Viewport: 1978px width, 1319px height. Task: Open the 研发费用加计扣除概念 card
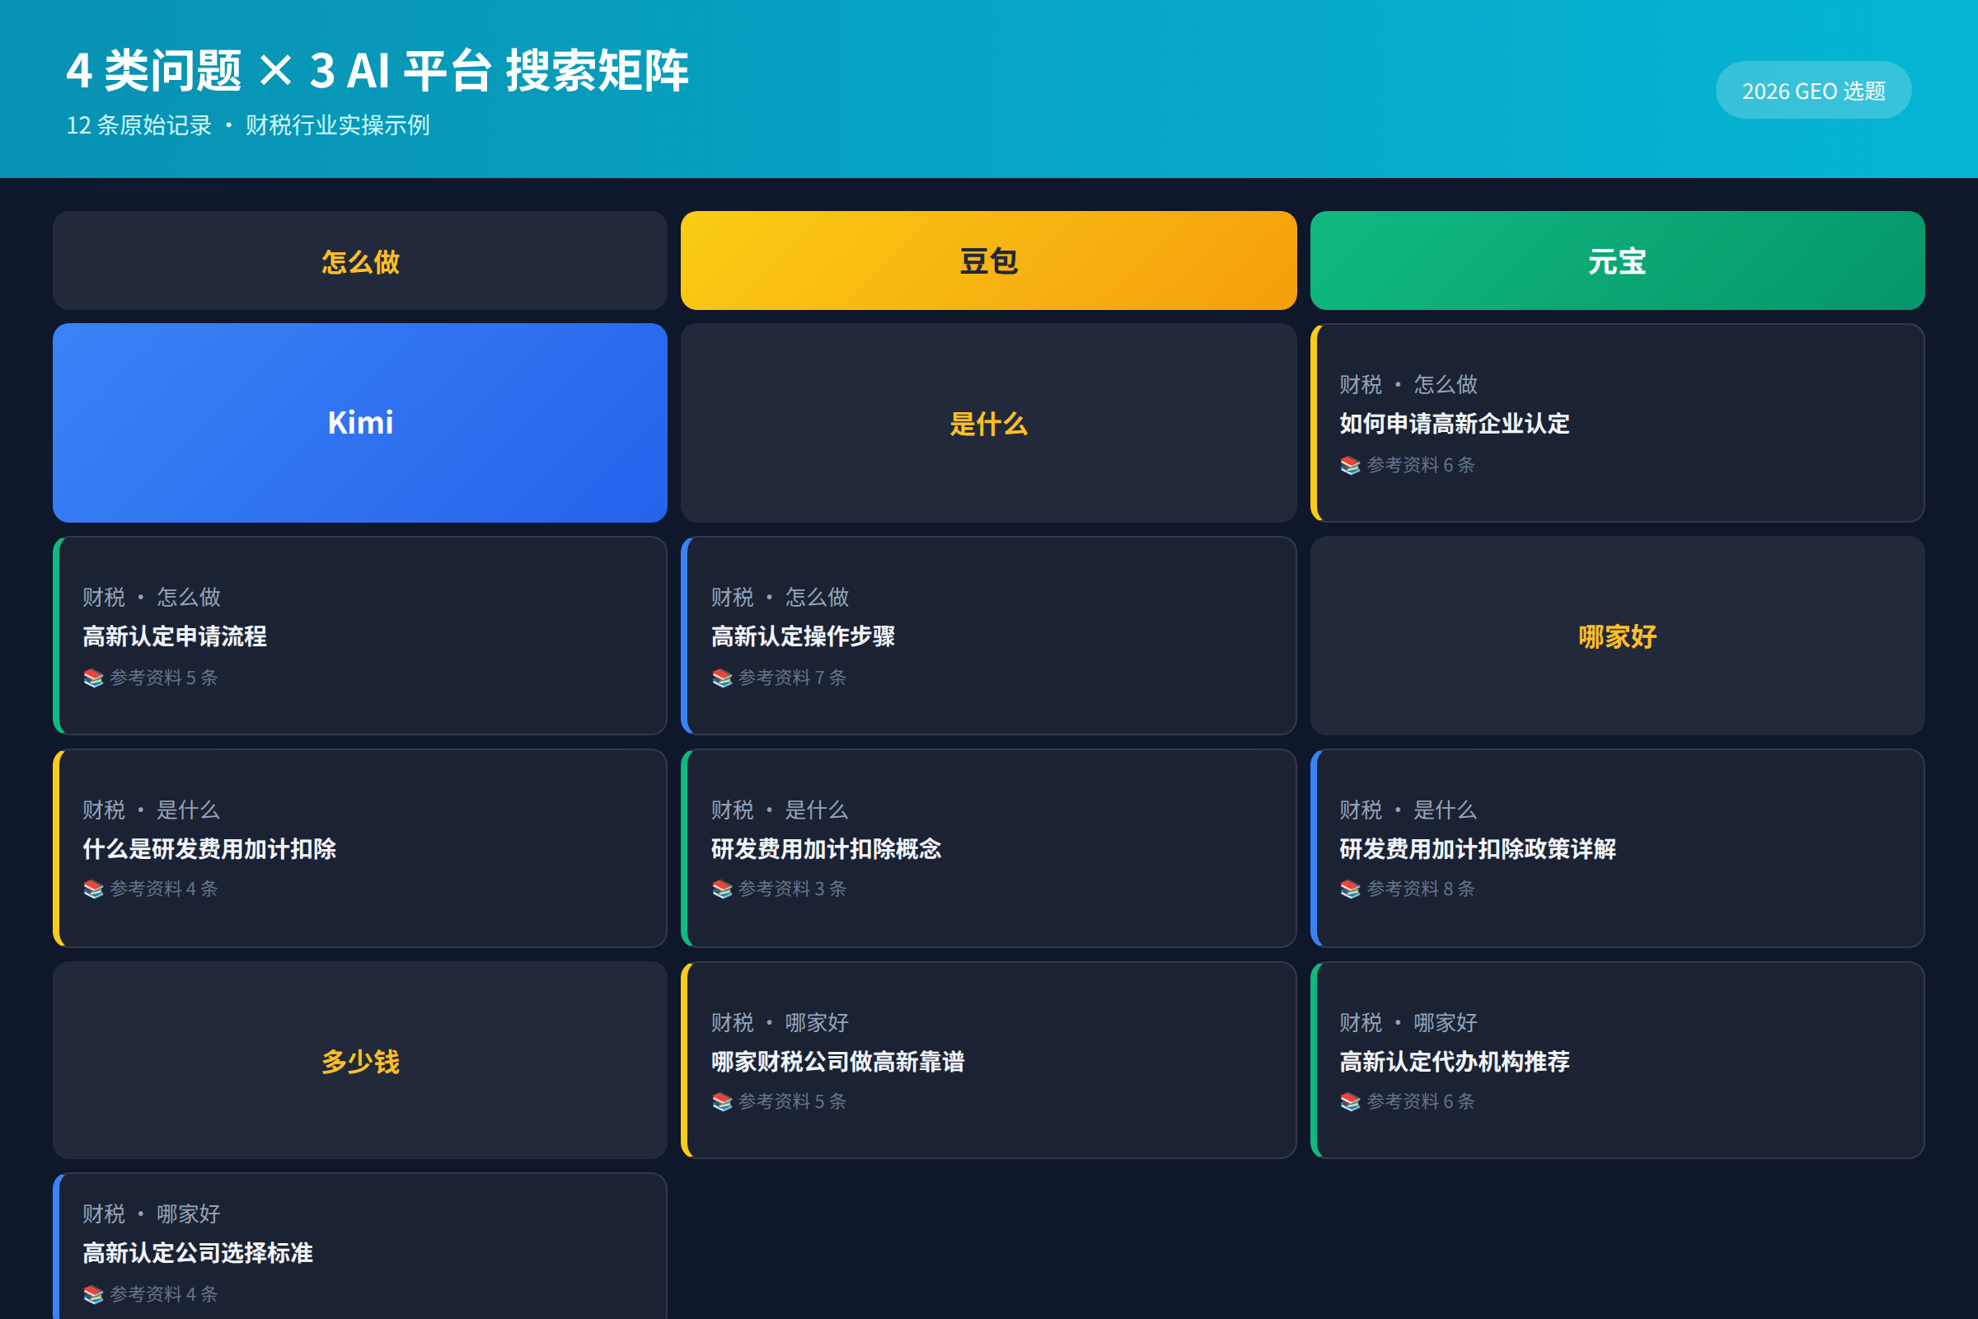pyautogui.click(x=988, y=848)
